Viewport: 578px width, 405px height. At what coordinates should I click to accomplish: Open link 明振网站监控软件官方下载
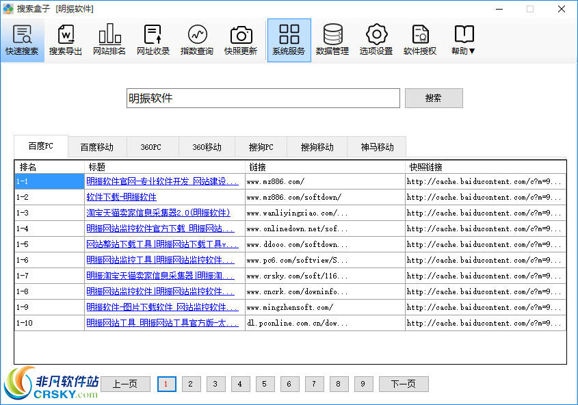click(160, 228)
